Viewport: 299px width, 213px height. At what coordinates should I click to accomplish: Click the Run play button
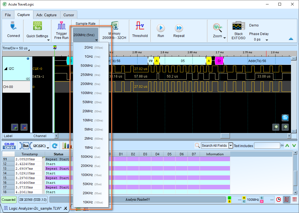[x=161, y=28]
